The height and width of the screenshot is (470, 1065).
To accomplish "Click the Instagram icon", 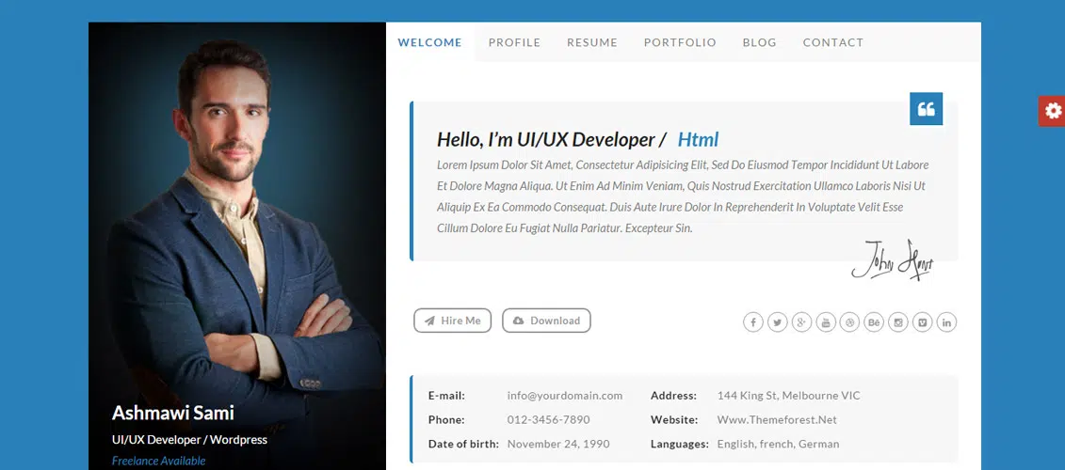I will [898, 322].
